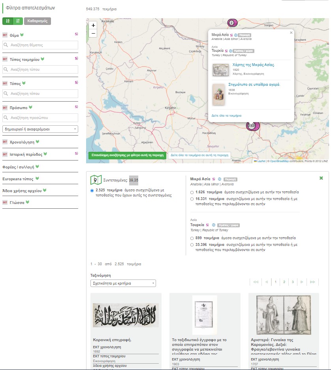Open the δημιουργοί ή αναφερόμενοι dropdown

[40, 129]
